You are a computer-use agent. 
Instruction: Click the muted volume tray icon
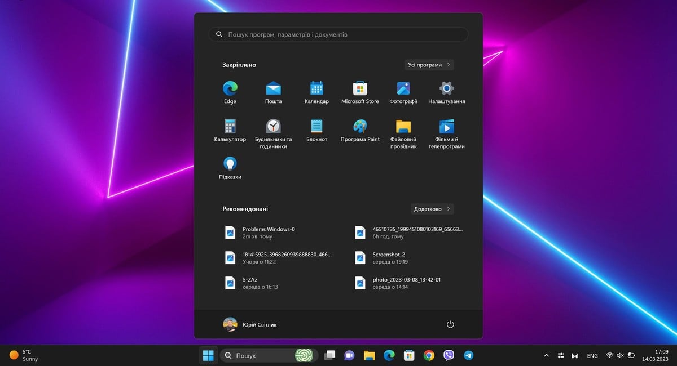tap(621, 355)
